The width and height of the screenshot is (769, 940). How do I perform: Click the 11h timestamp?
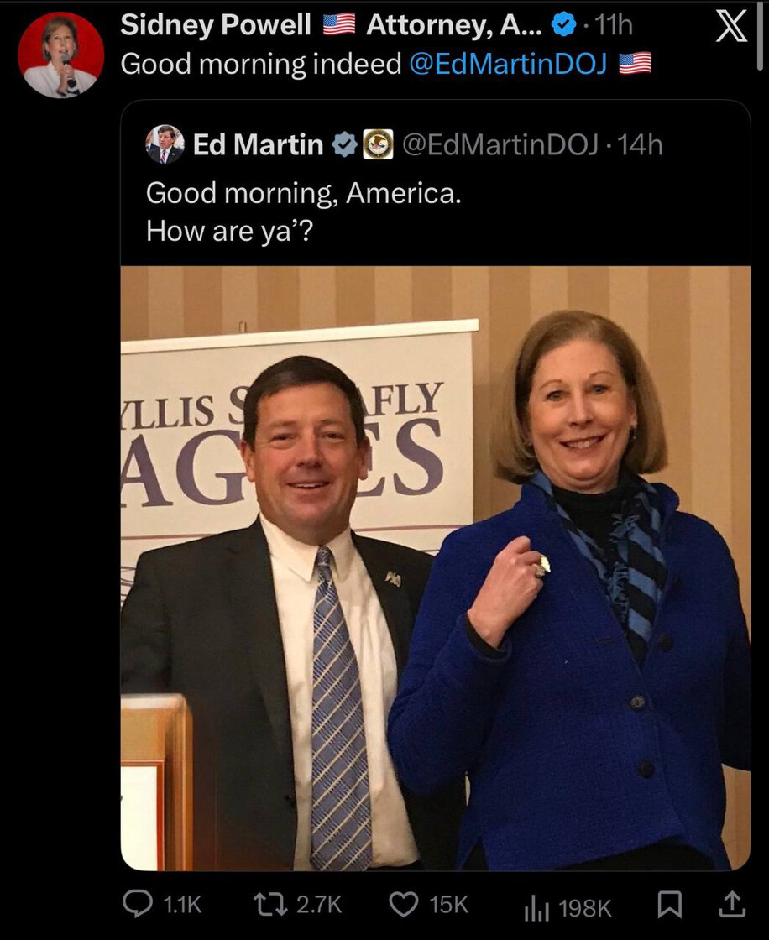pyautogui.click(x=613, y=26)
